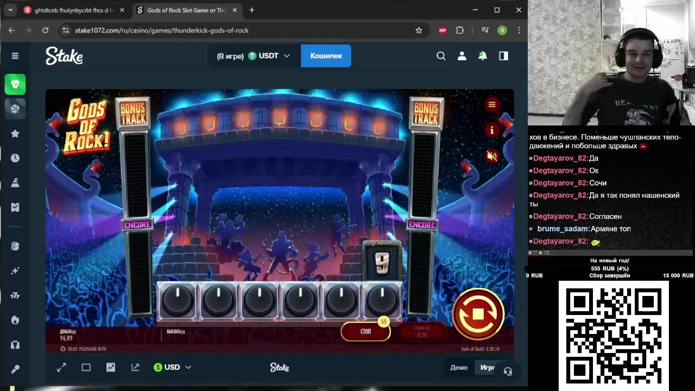Viewport: 695px width, 391px height.
Task: Close the first Yandex browser tab
Action: point(122,10)
